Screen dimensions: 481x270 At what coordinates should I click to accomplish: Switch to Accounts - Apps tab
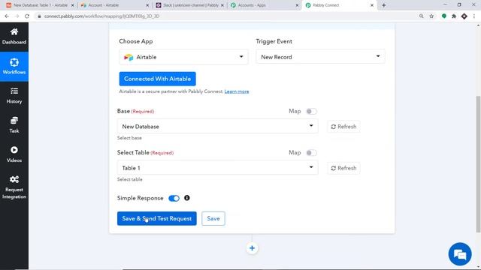tap(265, 5)
